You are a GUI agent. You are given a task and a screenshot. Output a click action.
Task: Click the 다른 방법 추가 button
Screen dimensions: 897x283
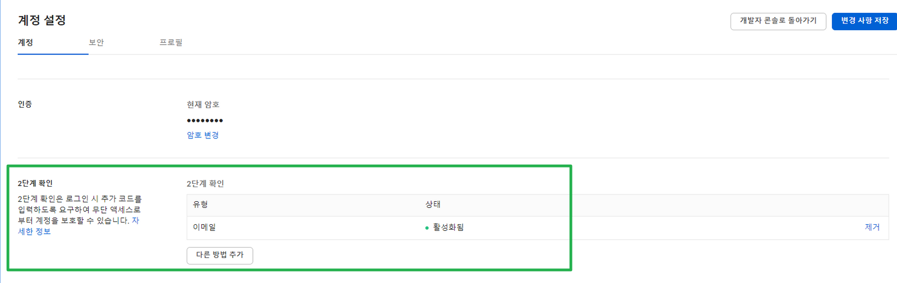[x=220, y=255]
